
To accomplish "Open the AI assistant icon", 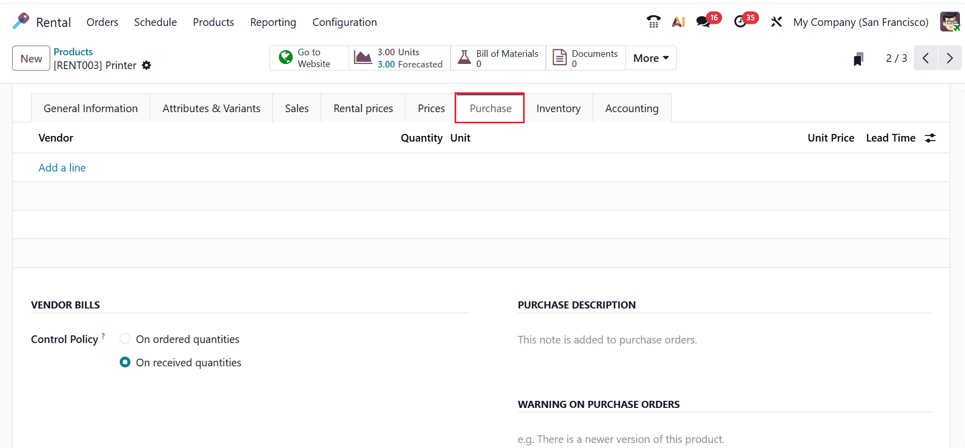I will coord(678,22).
